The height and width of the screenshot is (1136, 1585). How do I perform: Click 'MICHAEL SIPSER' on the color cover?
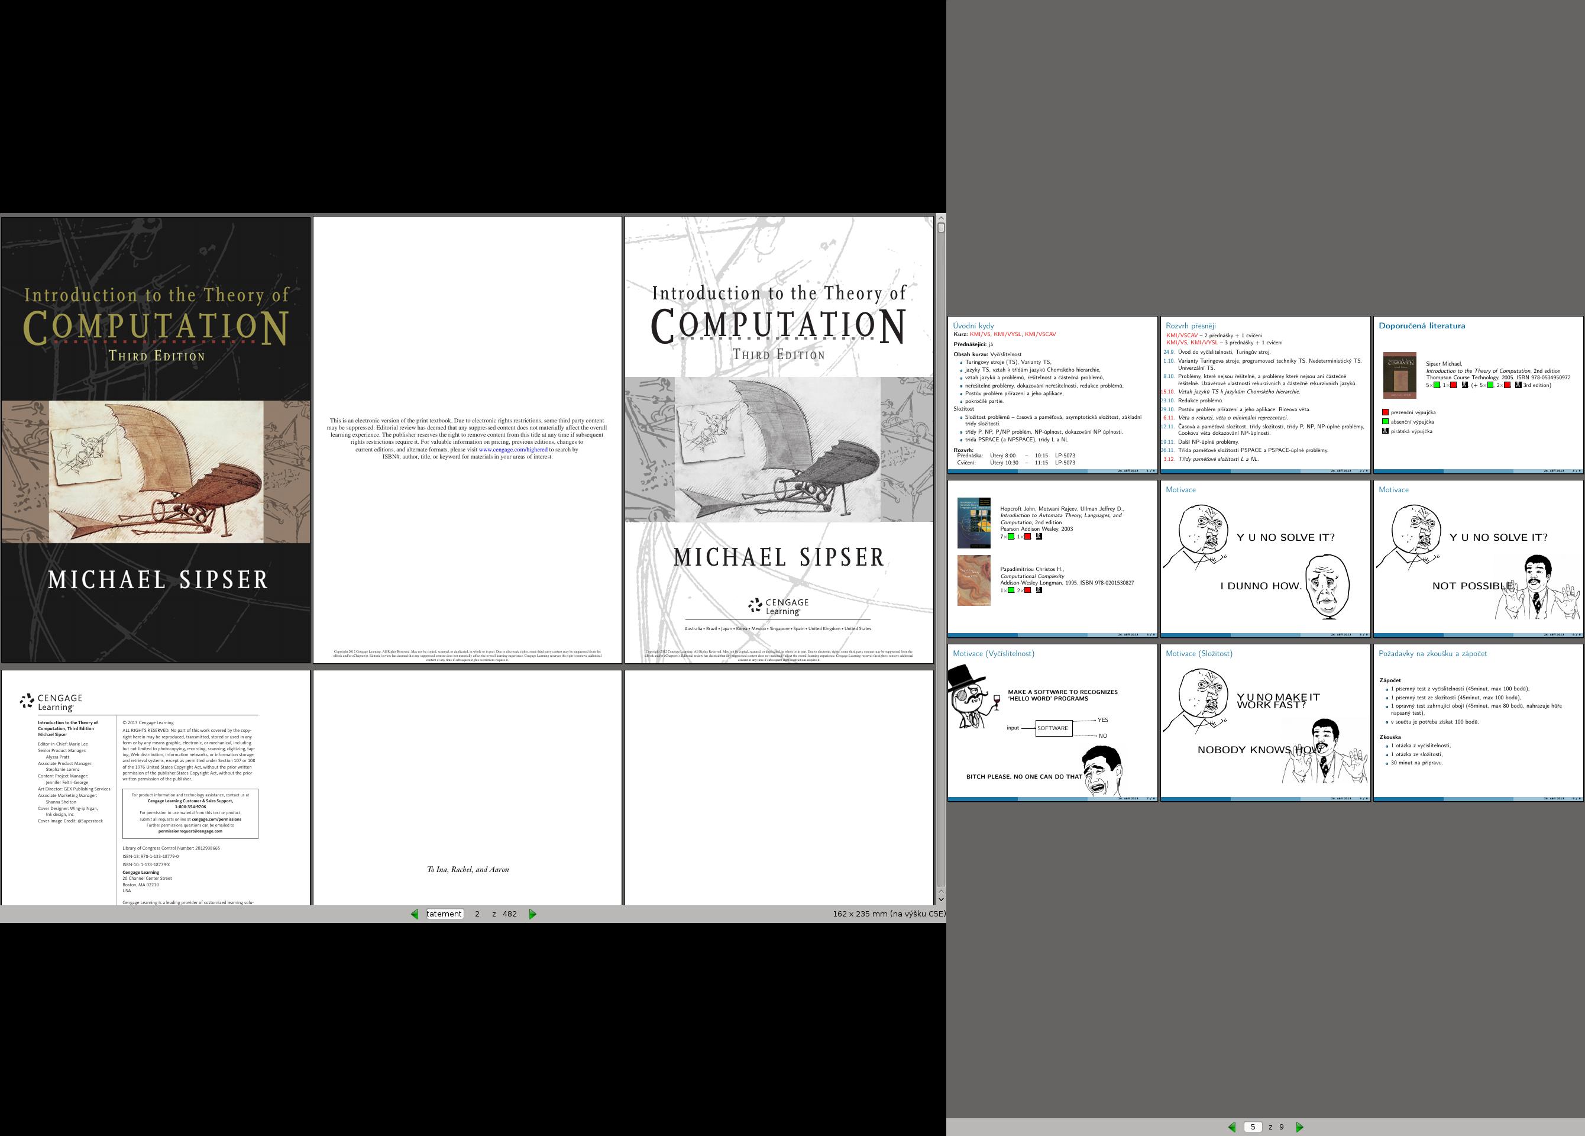[158, 579]
